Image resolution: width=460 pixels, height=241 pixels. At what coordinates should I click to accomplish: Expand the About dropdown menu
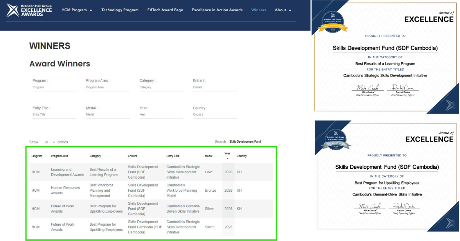pos(283,10)
